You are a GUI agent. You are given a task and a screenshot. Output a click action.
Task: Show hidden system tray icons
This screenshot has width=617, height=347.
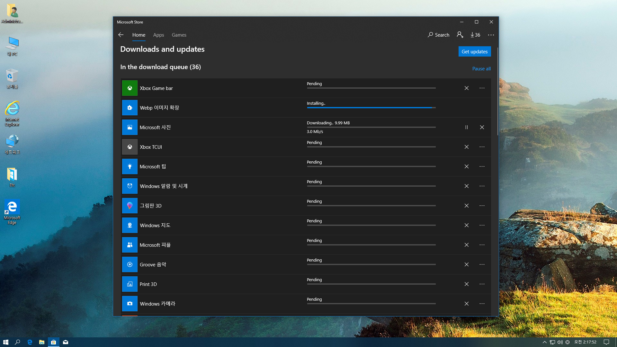[x=544, y=342]
